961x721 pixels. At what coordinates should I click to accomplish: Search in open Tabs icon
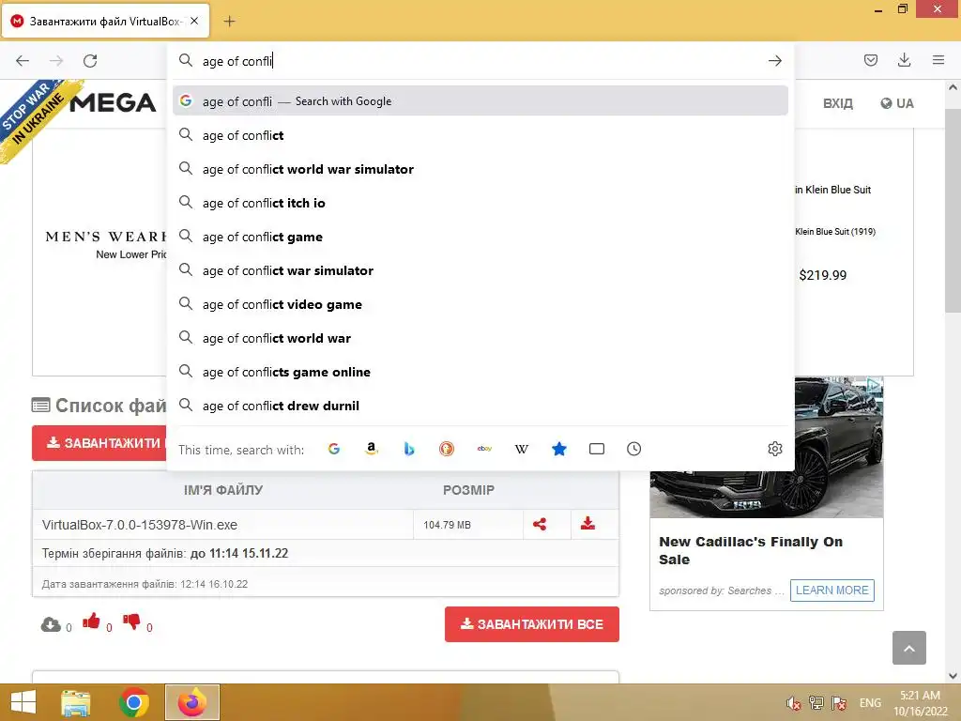point(596,449)
